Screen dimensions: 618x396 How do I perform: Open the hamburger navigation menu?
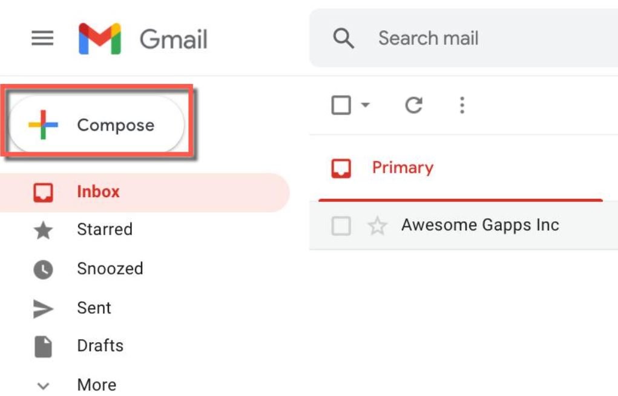click(x=42, y=39)
